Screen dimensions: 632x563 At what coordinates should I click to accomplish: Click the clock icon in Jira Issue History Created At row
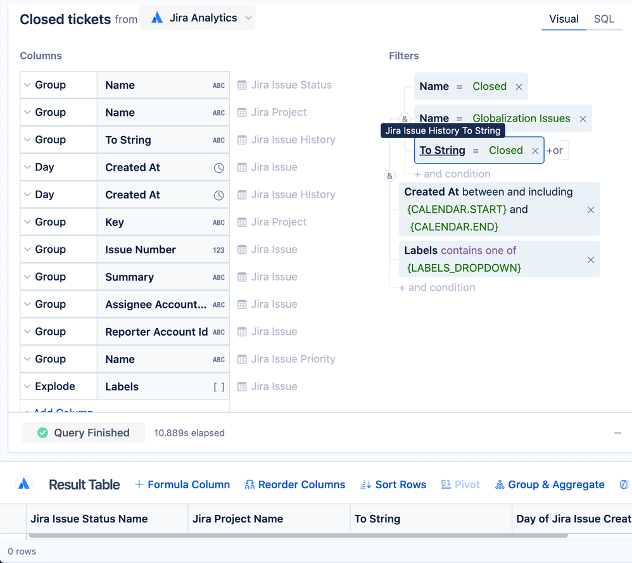tap(218, 195)
